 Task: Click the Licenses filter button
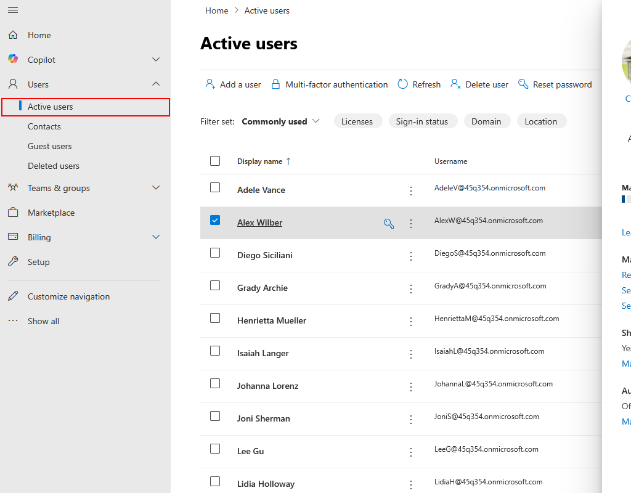357,121
